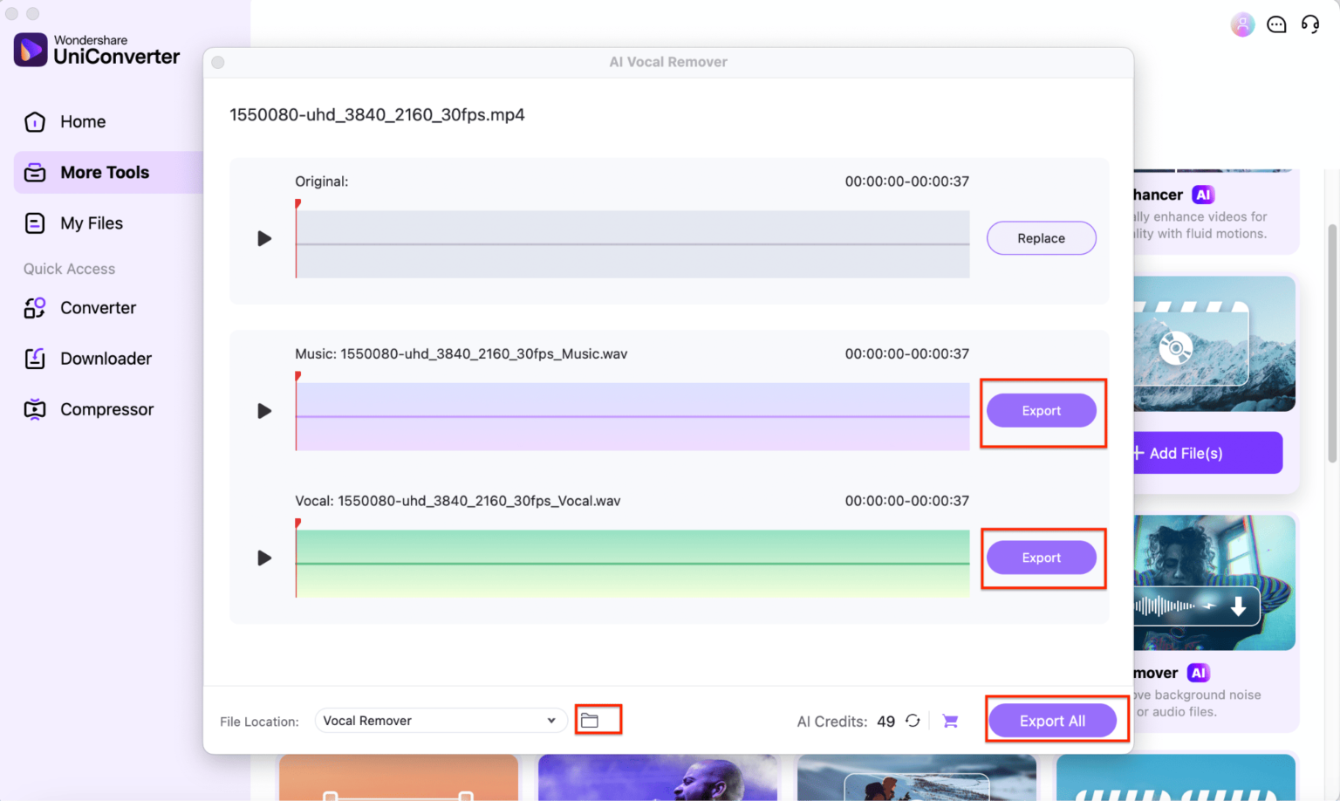
Task: Export the Vocal wav track
Action: (x=1041, y=558)
